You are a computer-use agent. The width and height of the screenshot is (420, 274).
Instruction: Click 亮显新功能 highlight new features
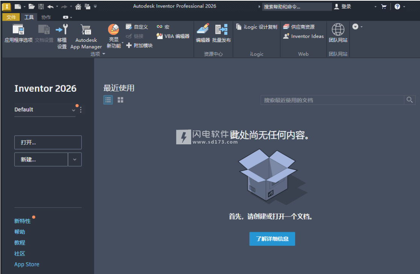114,36
